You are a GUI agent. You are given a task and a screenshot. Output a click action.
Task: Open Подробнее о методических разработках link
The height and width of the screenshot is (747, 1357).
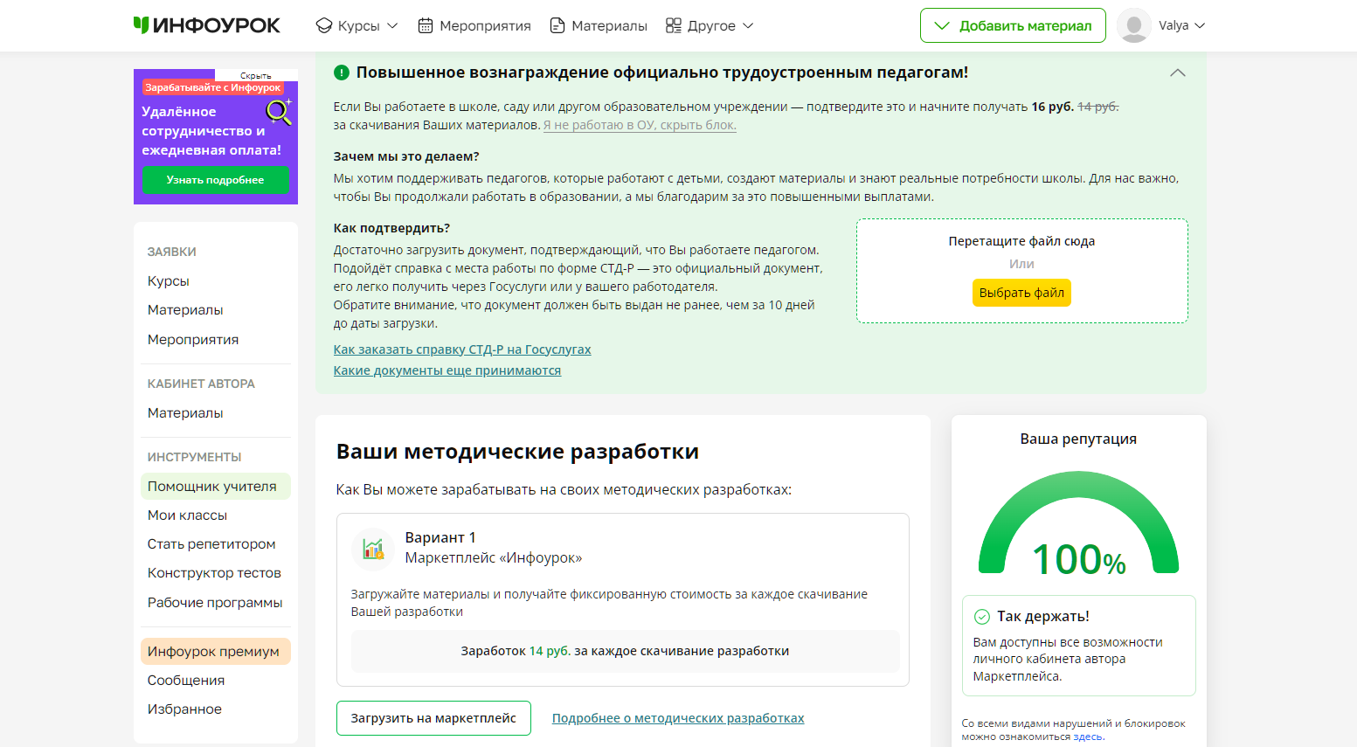click(678, 718)
